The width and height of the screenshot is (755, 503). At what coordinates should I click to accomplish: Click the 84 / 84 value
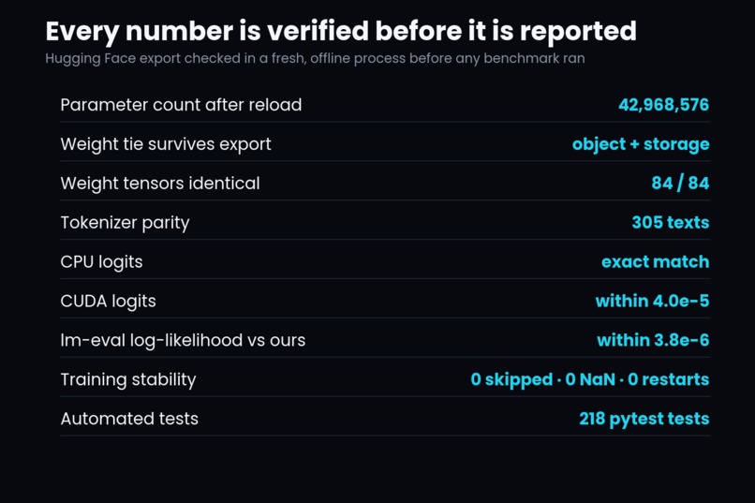pos(680,184)
